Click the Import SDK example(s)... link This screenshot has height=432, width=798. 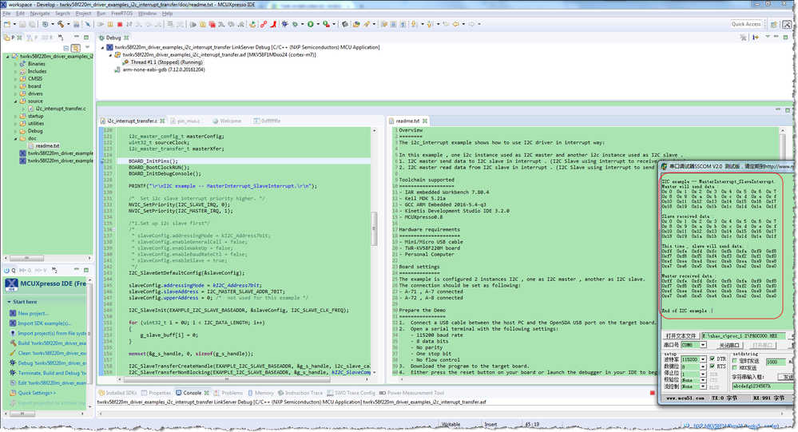tap(45, 323)
